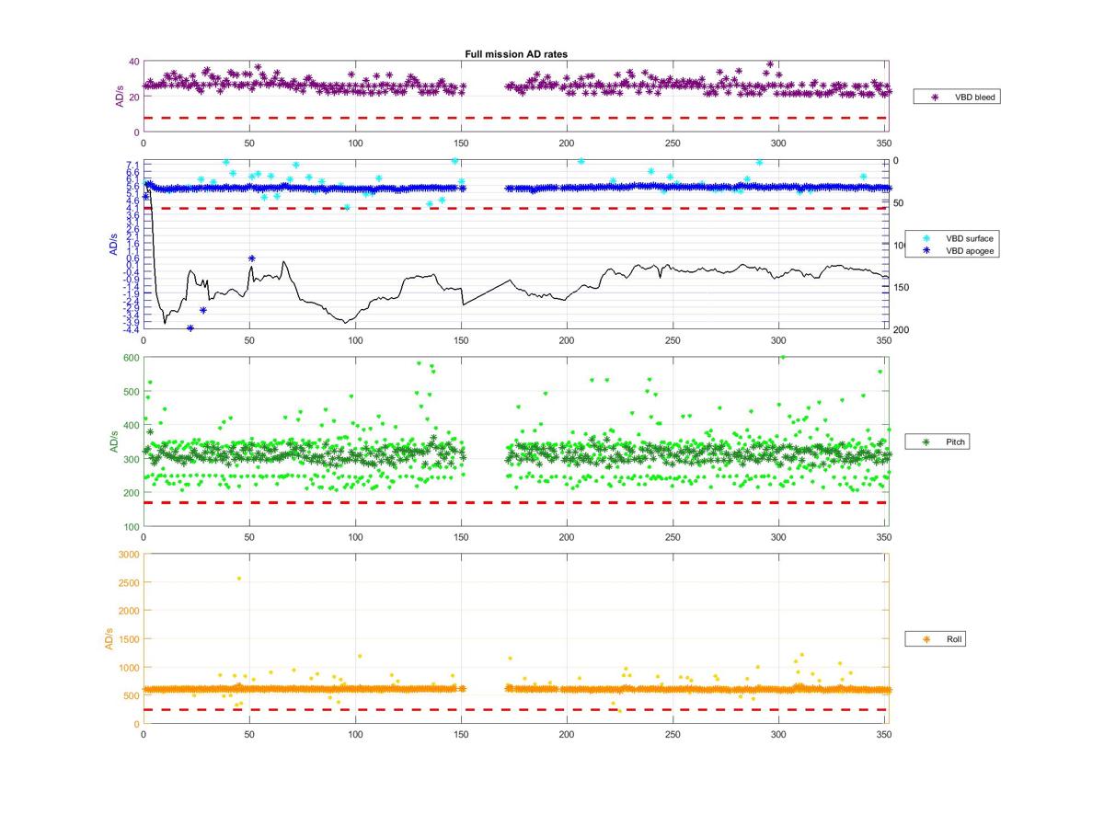This screenshot has height=814, width=1104.
Task: Click the dark blue apogee outlier near dive 50
Action: [x=251, y=258]
